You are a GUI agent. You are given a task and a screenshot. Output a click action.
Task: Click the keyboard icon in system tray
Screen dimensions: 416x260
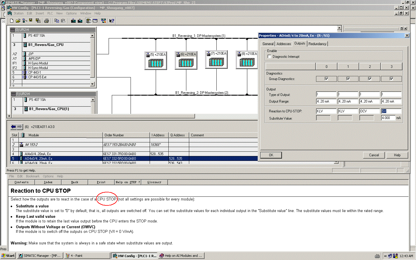click(377, 256)
